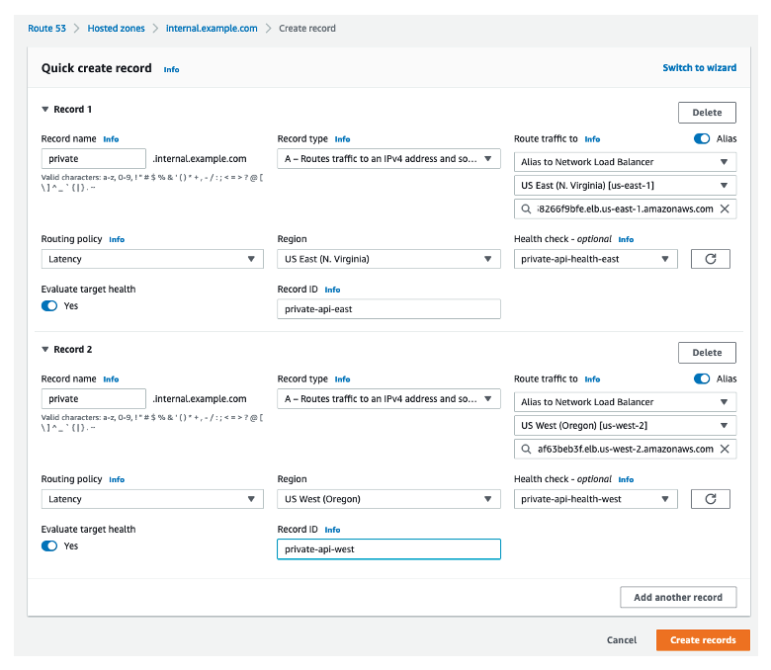Click Switch to wizard link
Screen dimensions: 771x670
point(699,68)
